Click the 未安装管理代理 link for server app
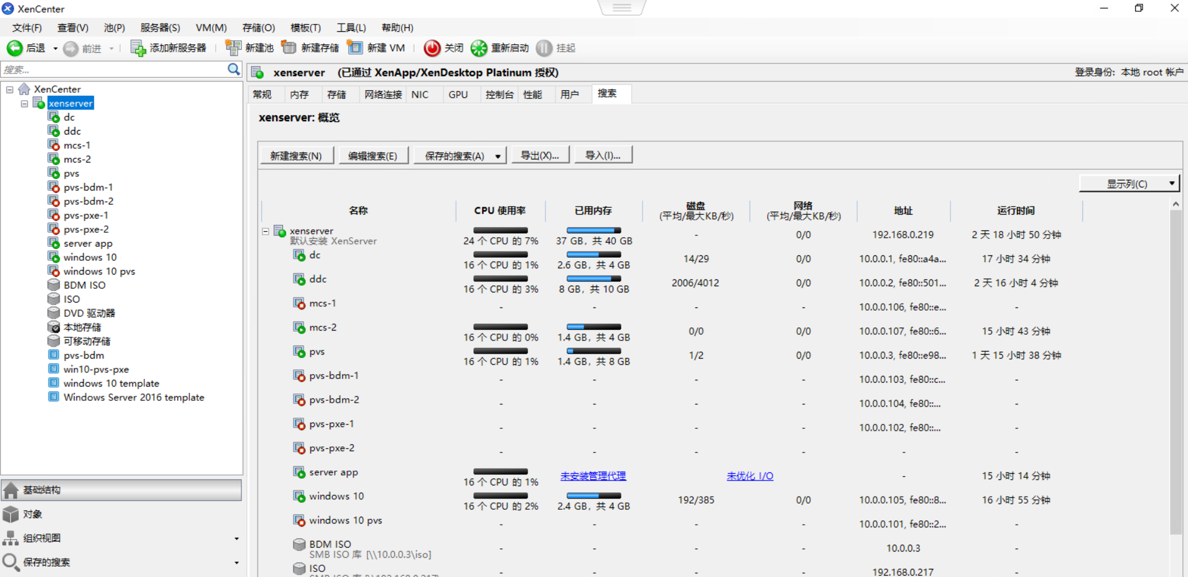Image resolution: width=1188 pixels, height=577 pixels. 593,476
